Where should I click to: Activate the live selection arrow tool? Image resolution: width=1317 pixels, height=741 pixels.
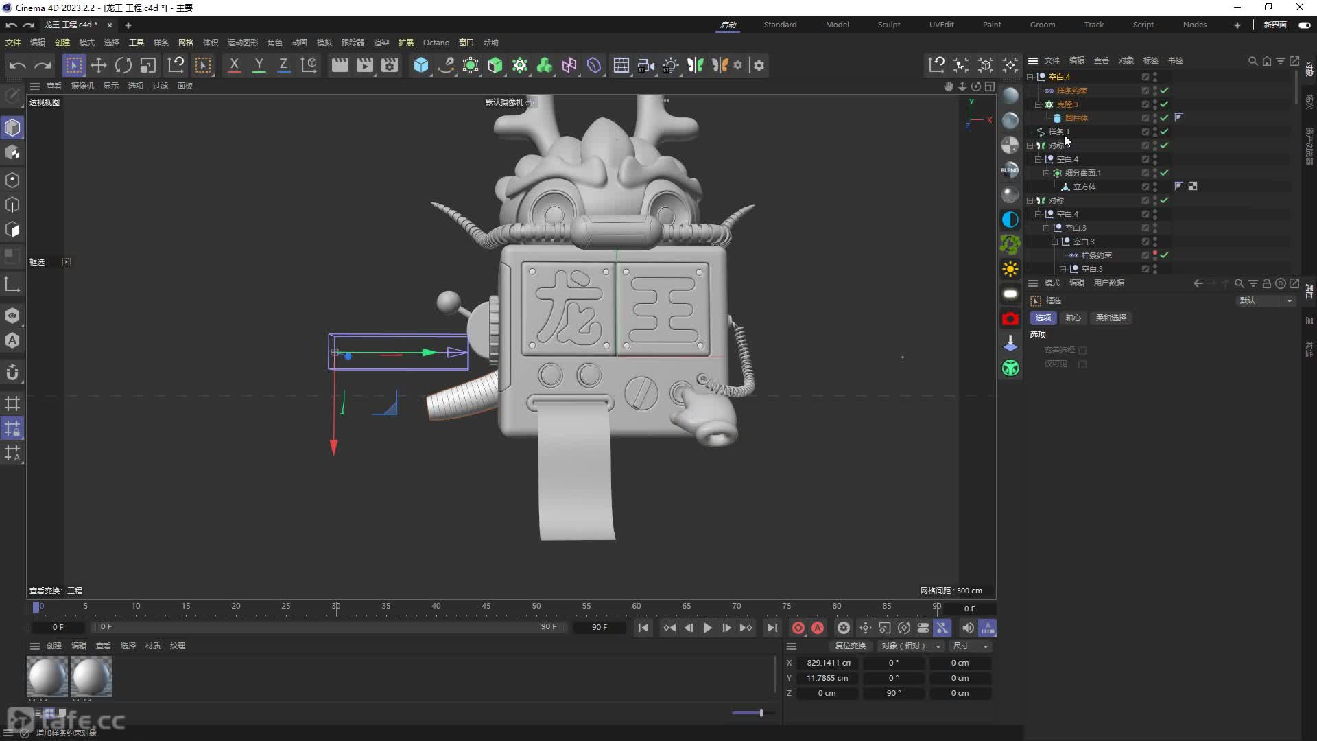(74, 65)
